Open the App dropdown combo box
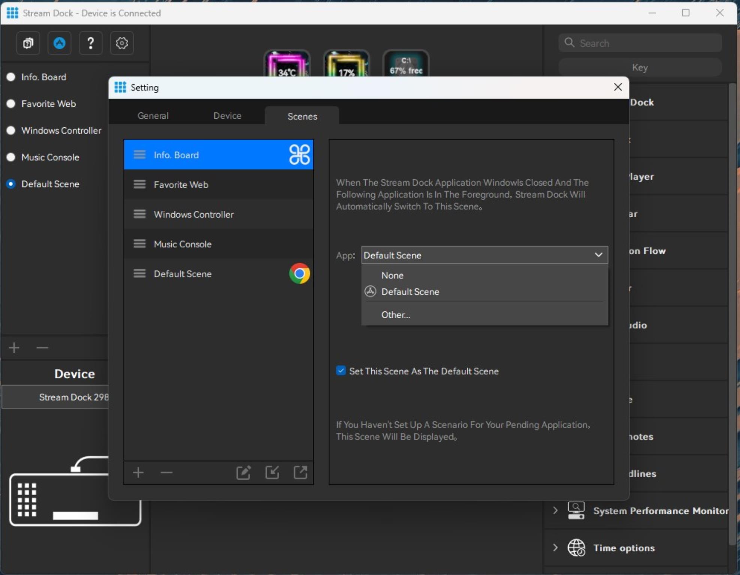 tap(484, 255)
